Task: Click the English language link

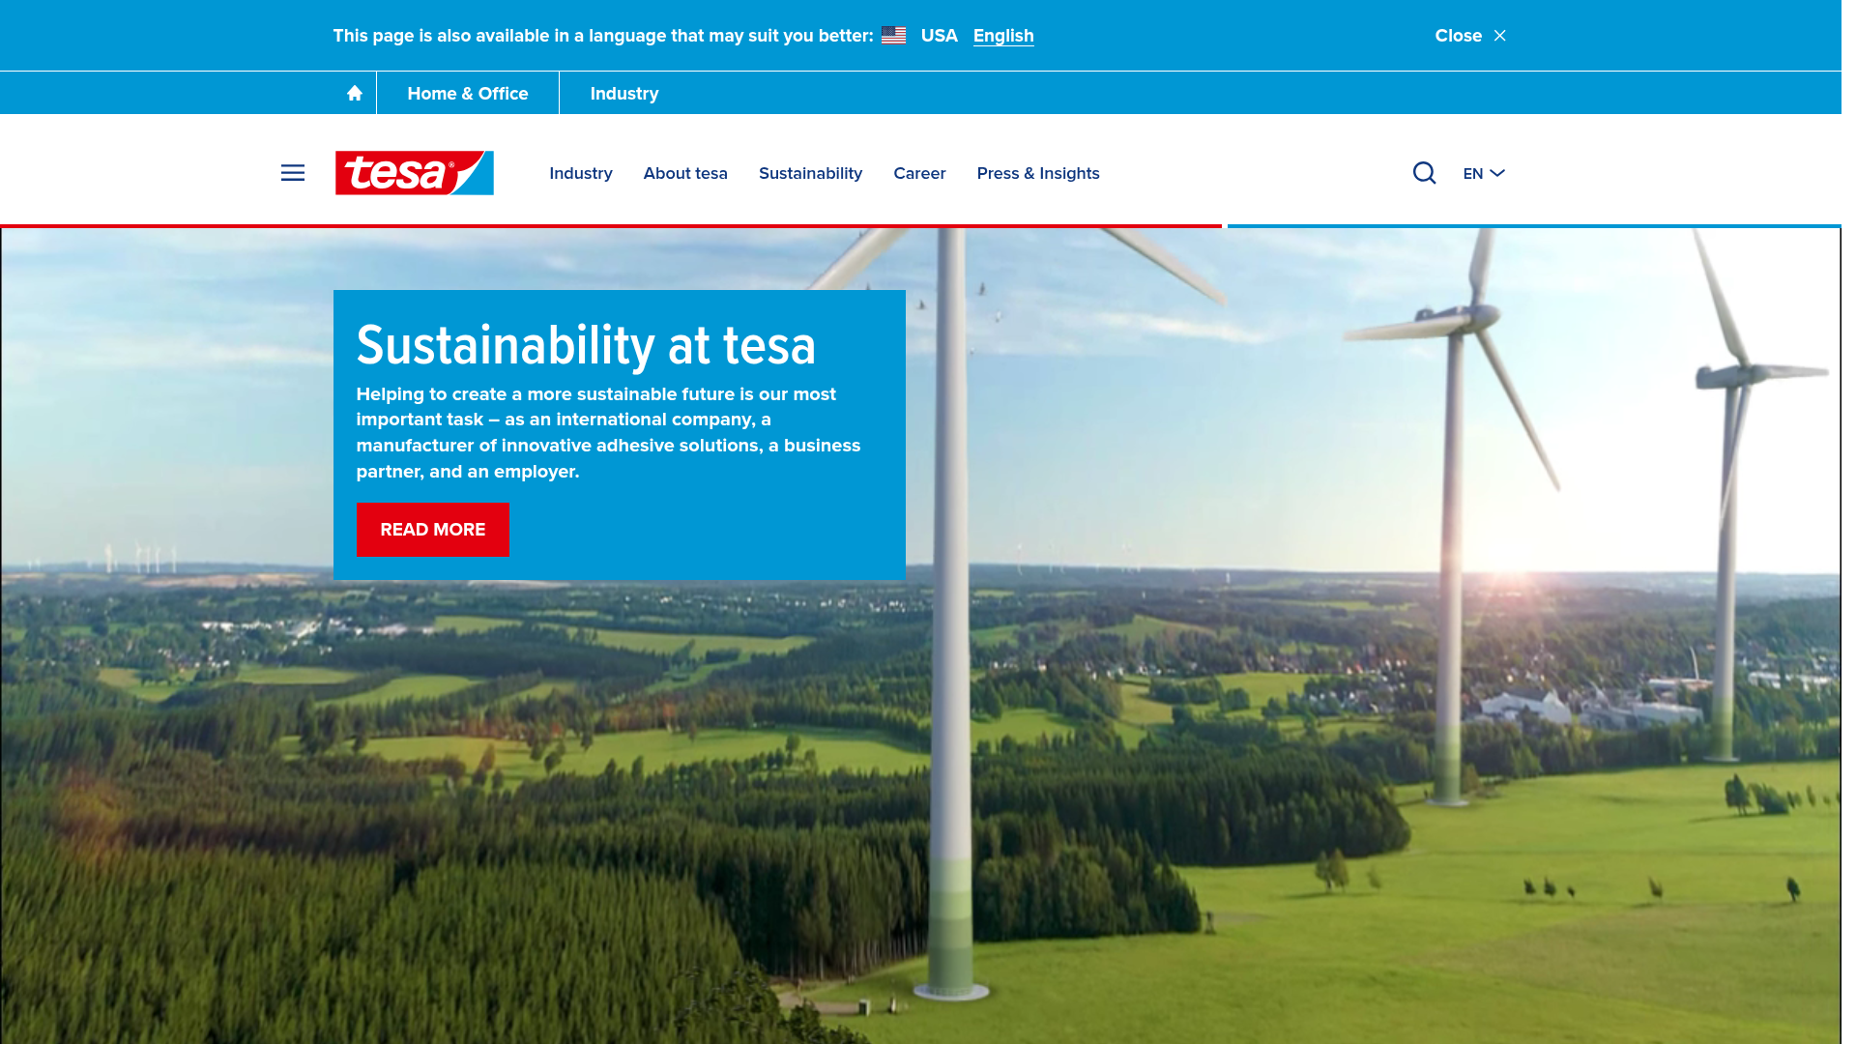Action: [1003, 36]
